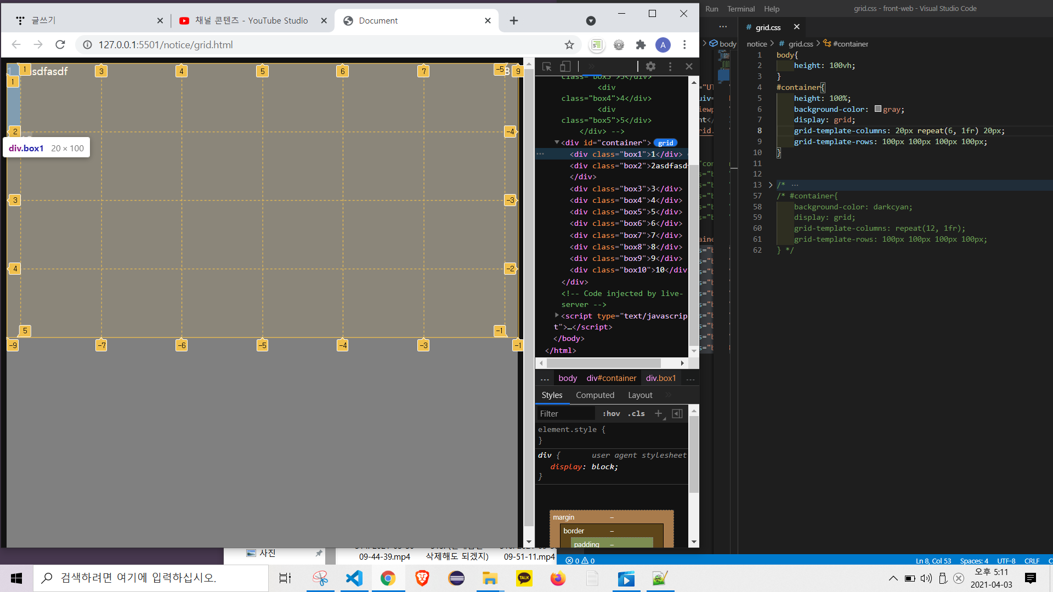Toggle computed styles sidebar icon

click(677, 414)
